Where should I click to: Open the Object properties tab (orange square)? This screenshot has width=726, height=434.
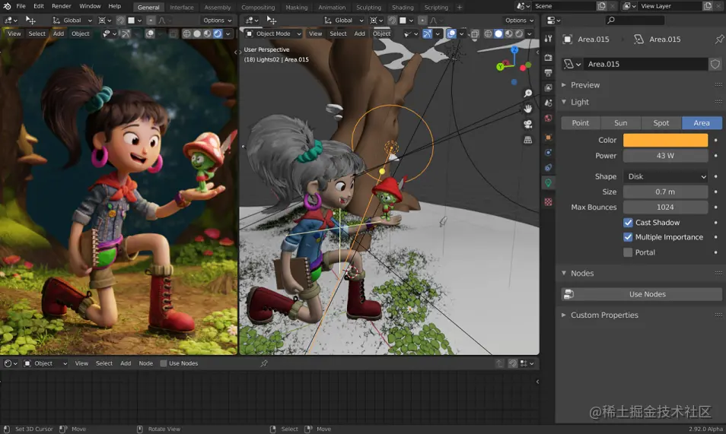coord(548,138)
